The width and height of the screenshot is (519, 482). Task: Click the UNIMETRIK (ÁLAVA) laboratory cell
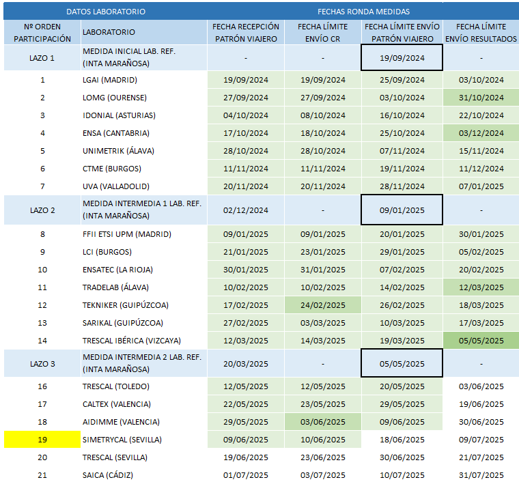click(x=144, y=151)
